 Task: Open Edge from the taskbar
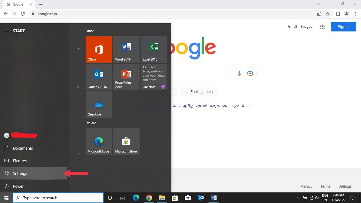[x=136, y=198]
